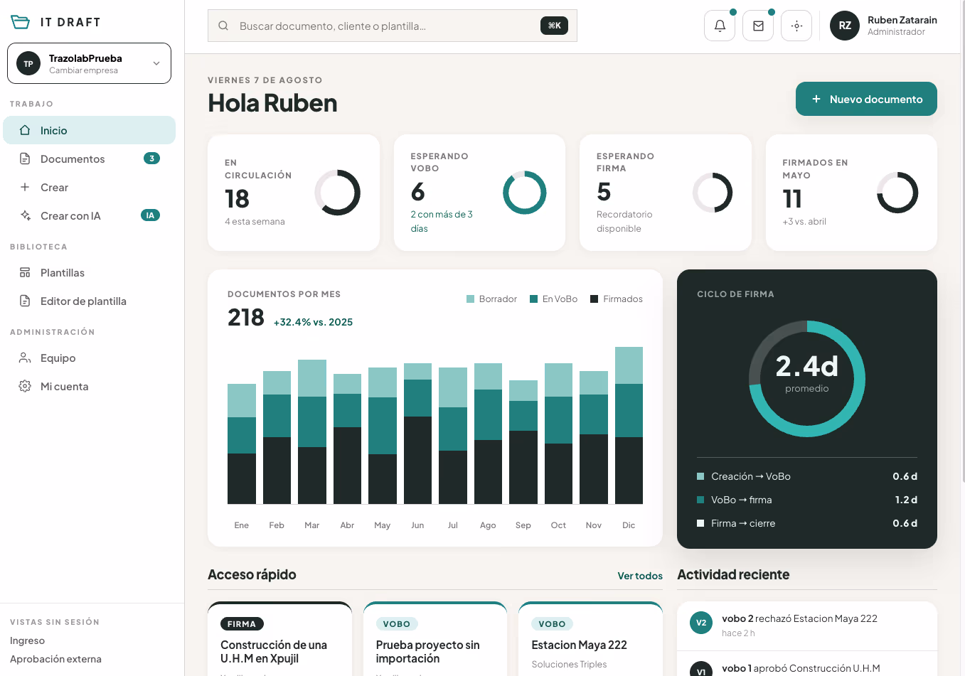Open the mail envelope icon

pos(758,26)
